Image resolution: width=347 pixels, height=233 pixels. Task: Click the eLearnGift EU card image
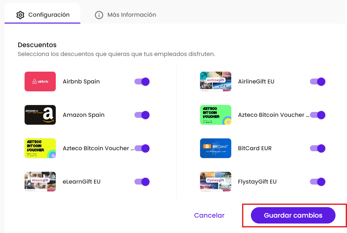[40, 182]
